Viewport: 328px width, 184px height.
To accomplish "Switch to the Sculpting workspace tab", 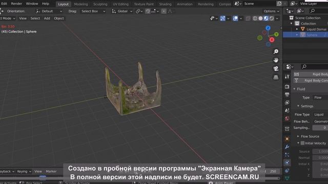I will point(100,4).
